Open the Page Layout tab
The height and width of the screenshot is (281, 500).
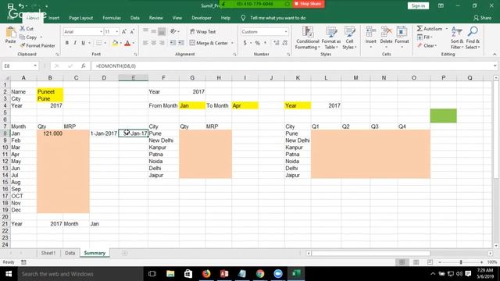[x=81, y=18]
